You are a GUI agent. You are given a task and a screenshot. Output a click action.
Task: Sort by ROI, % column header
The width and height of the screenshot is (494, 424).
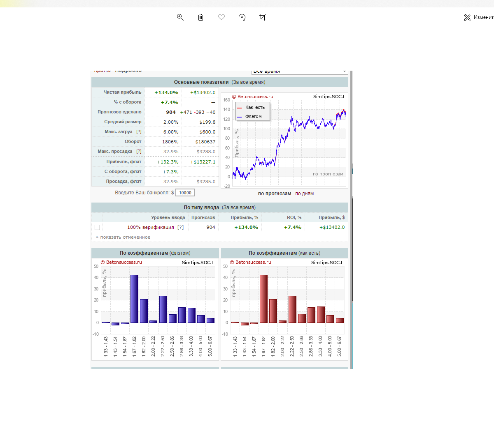click(294, 217)
